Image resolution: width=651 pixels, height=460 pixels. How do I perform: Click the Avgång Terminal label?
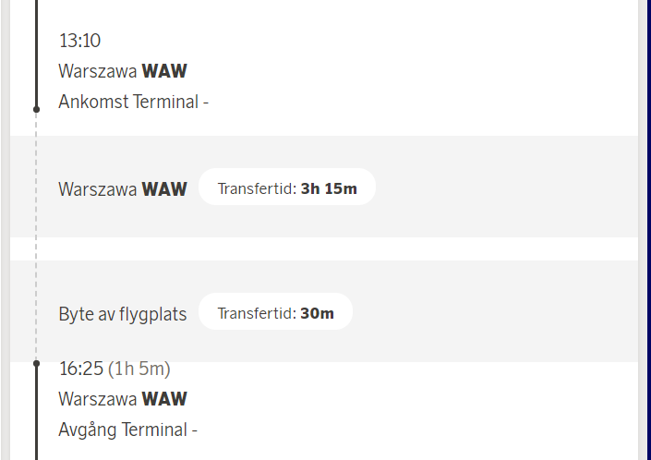pos(127,430)
